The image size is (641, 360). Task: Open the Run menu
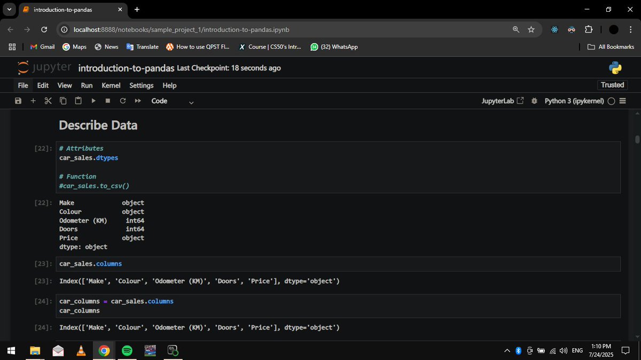pos(87,85)
